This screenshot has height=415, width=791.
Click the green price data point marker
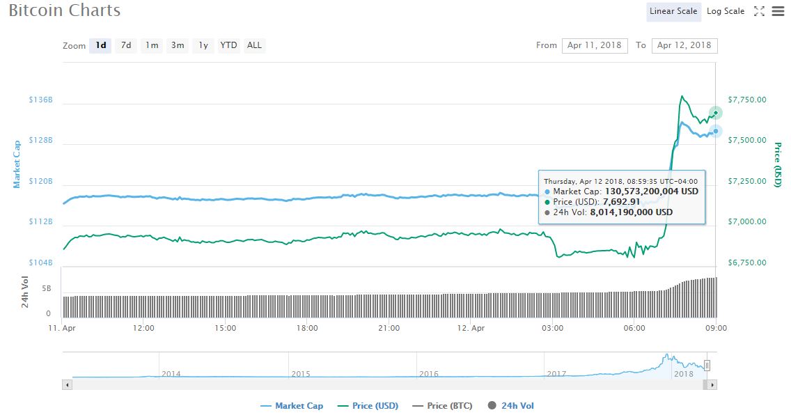point(715,112)
